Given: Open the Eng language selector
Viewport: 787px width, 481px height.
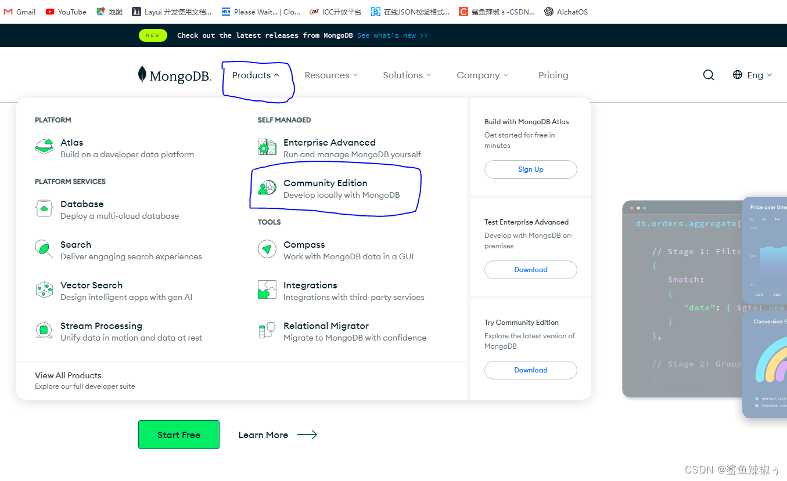Looking at the screenshot, I should click(x=752, y=75).
